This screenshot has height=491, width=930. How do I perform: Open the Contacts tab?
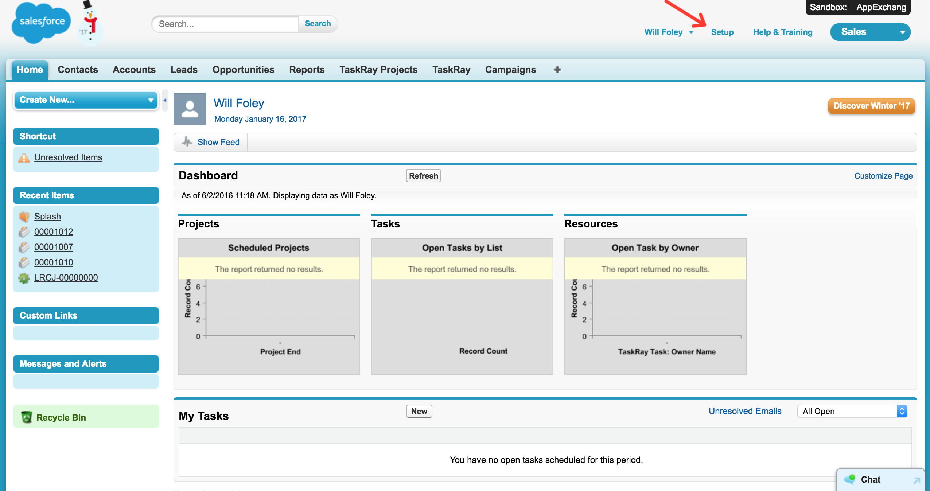coord(78,70)
